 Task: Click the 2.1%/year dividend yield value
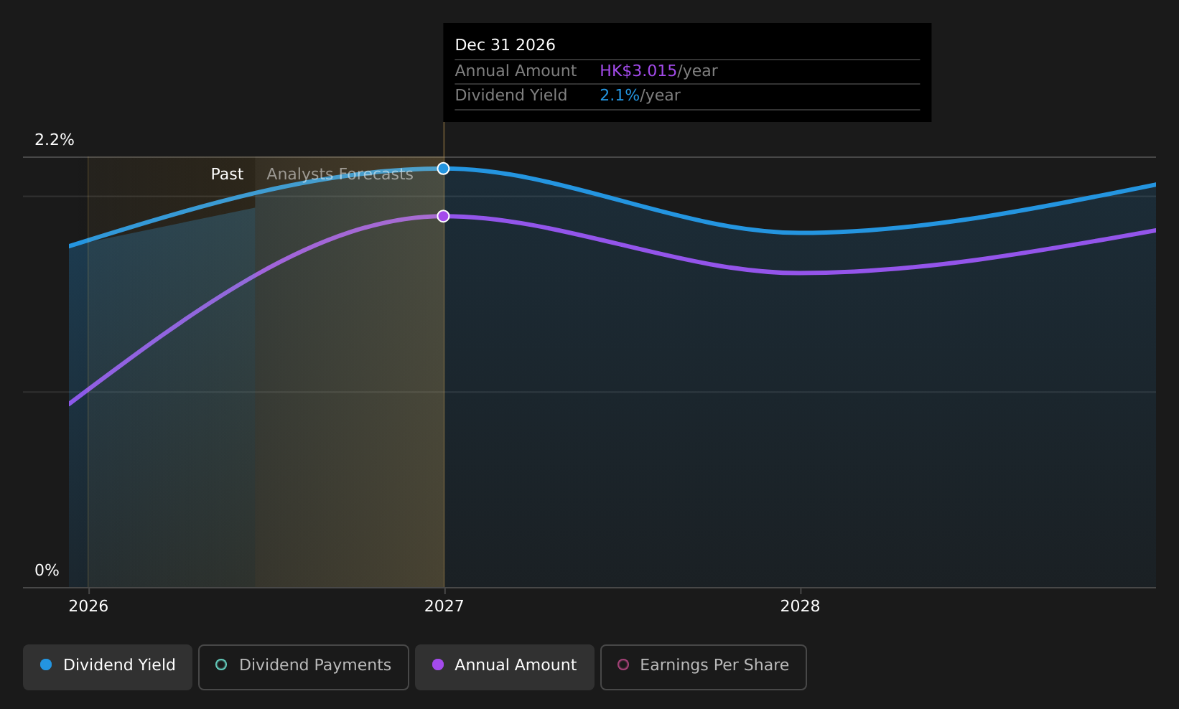coord(640,95)
